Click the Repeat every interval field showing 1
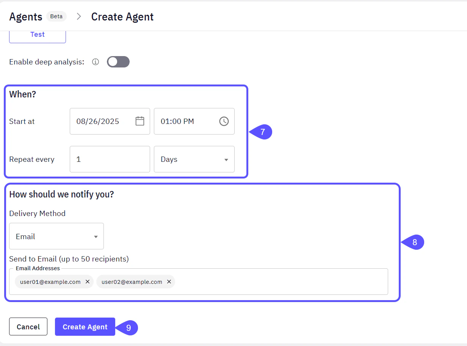The width and height of the screenshot is (467, 346). click(110, 159)
